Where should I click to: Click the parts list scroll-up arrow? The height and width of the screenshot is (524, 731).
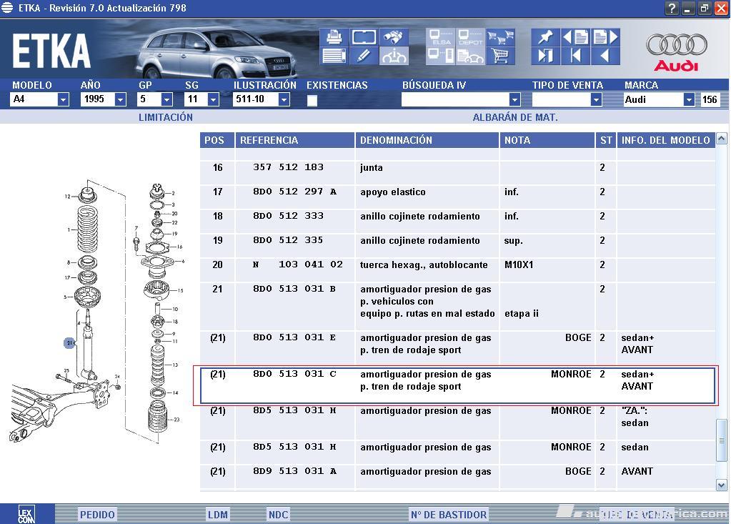click(x=721, y=139)
